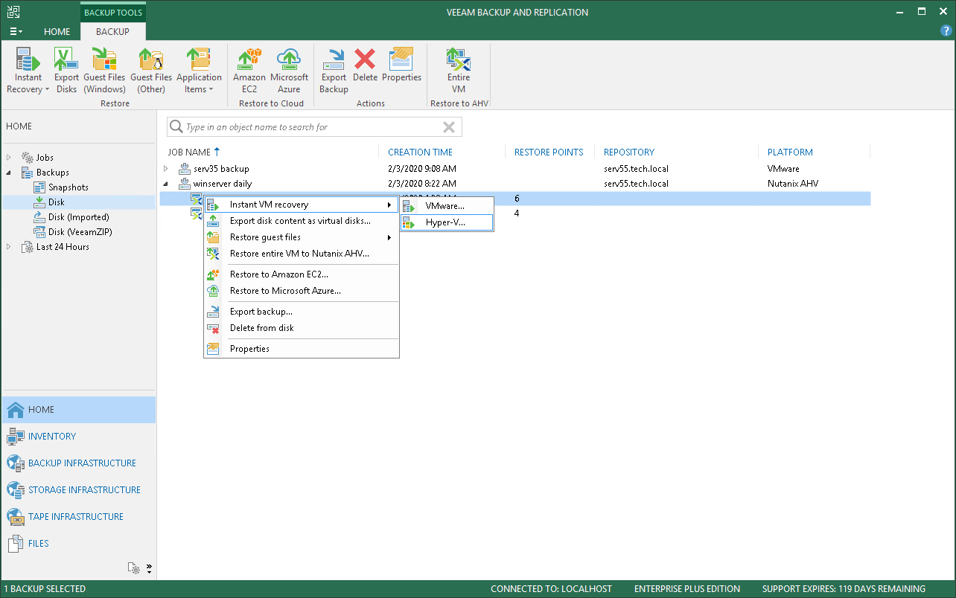Open Restore guest files submenu
This screenshot has height=598, width=956.
click(302, 237)
